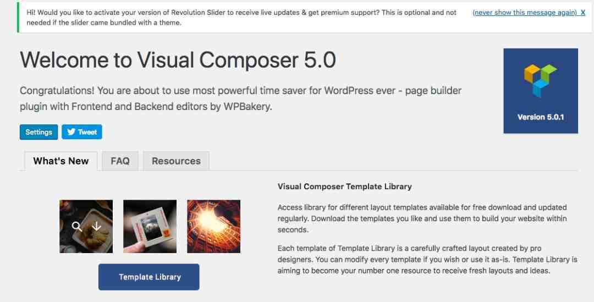Click the Tweet button
This screenshot has height=302, width=594.
click(x=82, y=132)
